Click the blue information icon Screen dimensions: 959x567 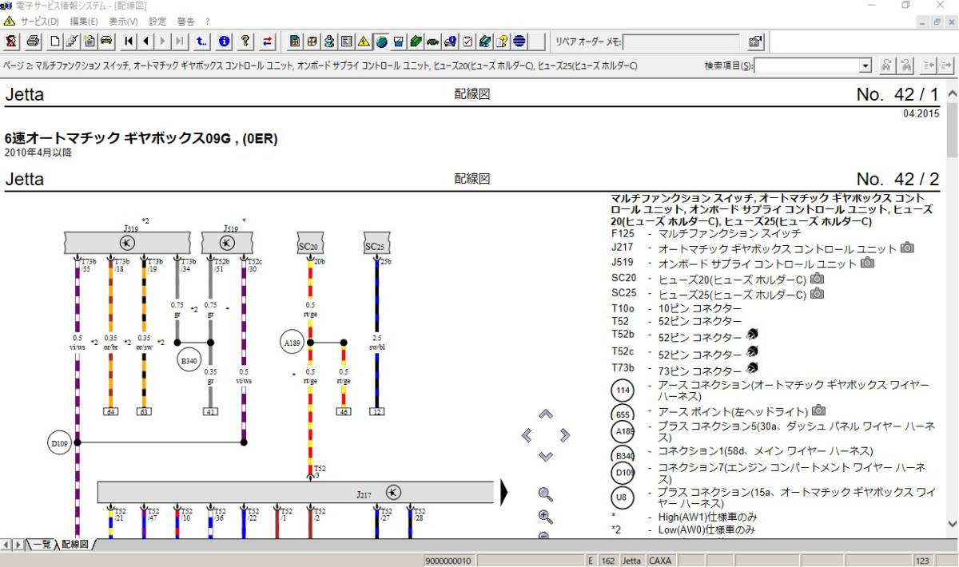coord(223,41)
